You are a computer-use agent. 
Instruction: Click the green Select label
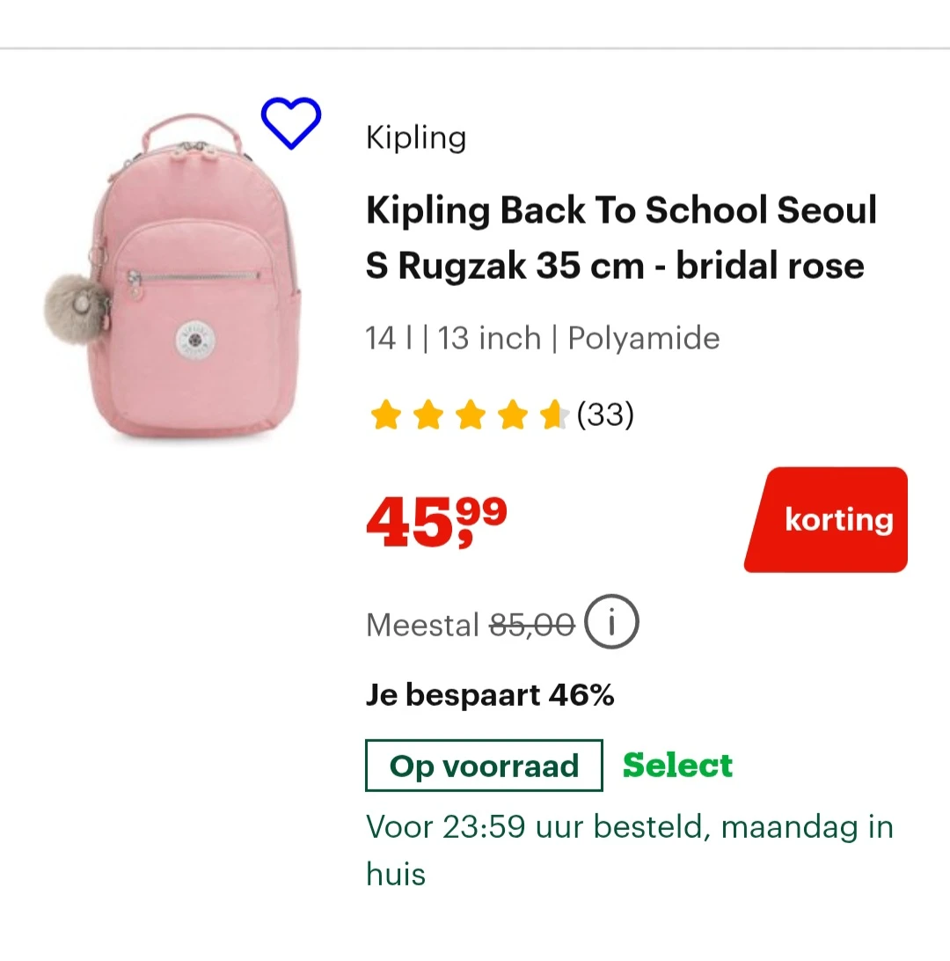coord(677,766)
